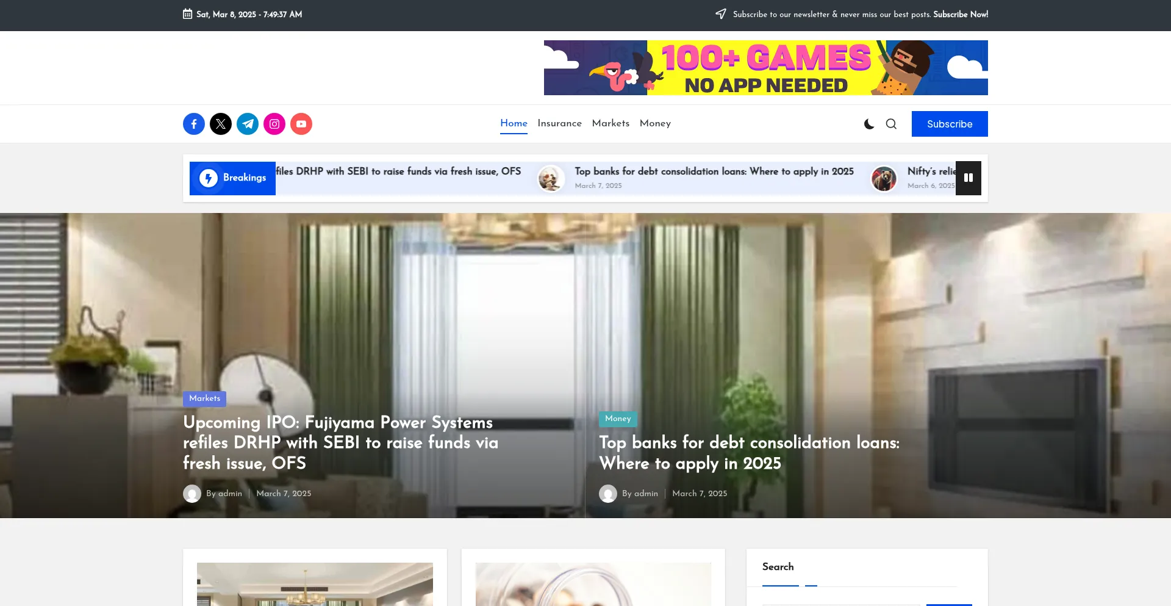The height and width of the screenshot is (606, 1171).
Task: Open the YouTube social icon
Action: pos(301,124)
